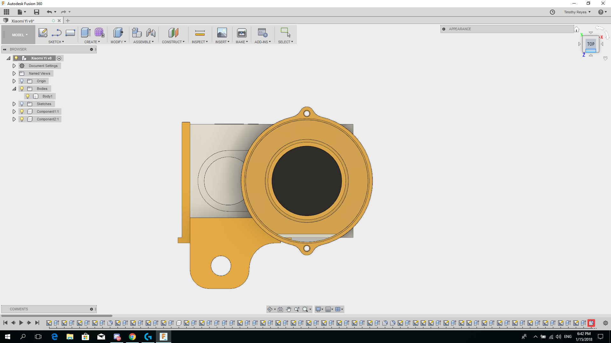Show the Sketches folder via lightbulb
The image size is (611, 343).
[x=22, y=104]
